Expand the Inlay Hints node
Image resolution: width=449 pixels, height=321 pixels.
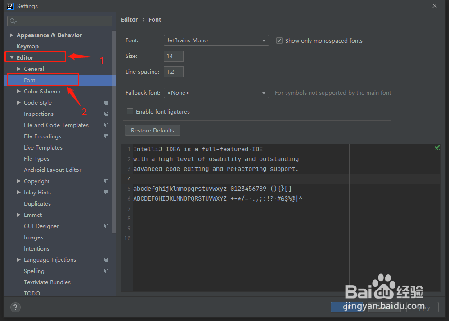click(18, 192)
